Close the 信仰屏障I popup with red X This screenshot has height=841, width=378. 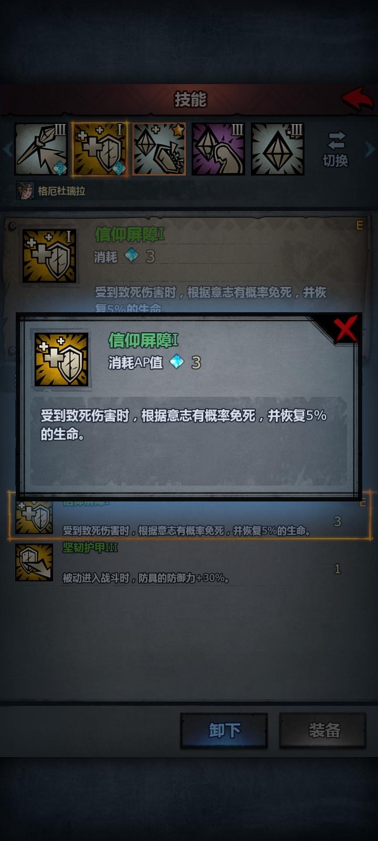[346, 329]
